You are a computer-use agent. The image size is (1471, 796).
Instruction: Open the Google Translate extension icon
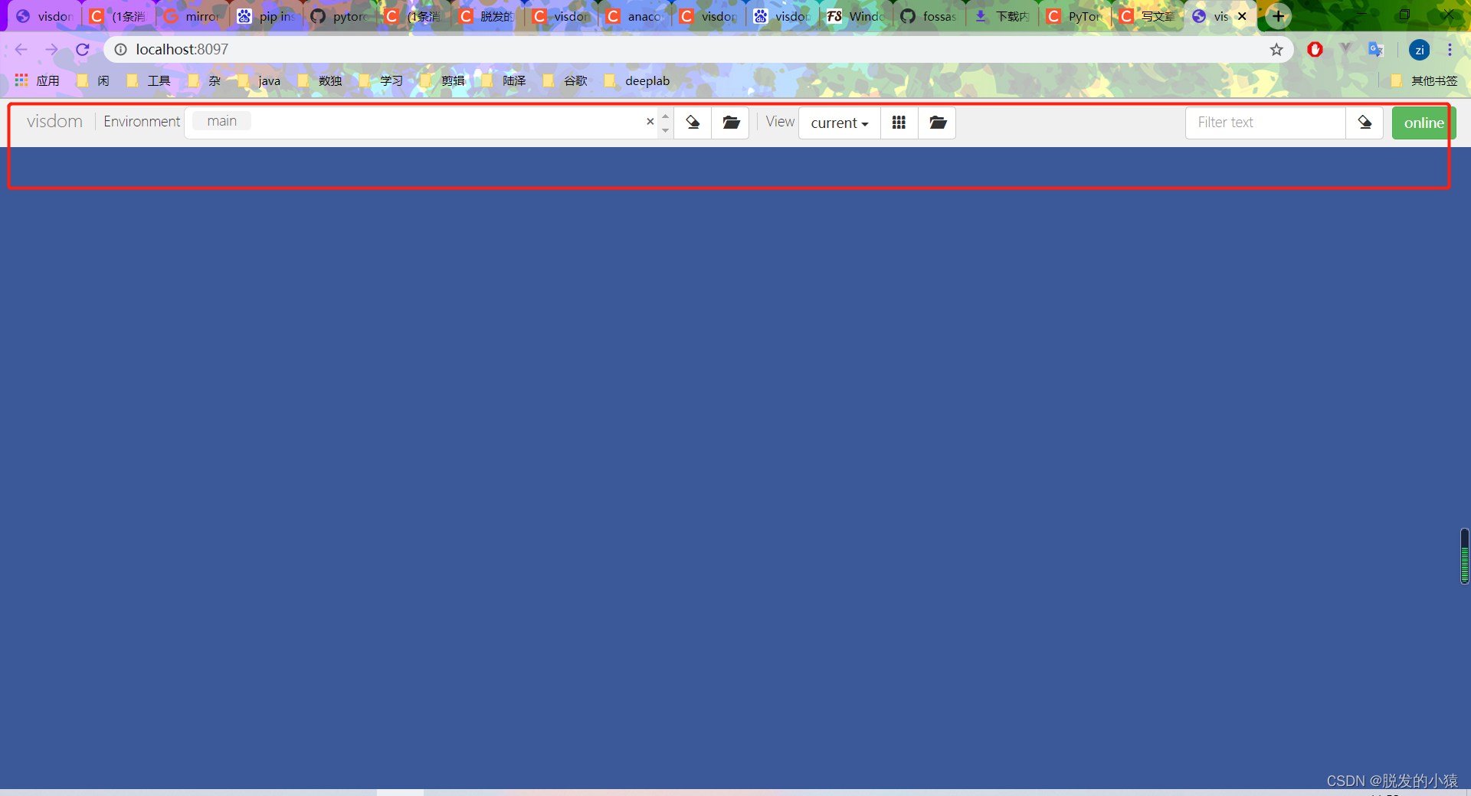[x=1376, y=50]
